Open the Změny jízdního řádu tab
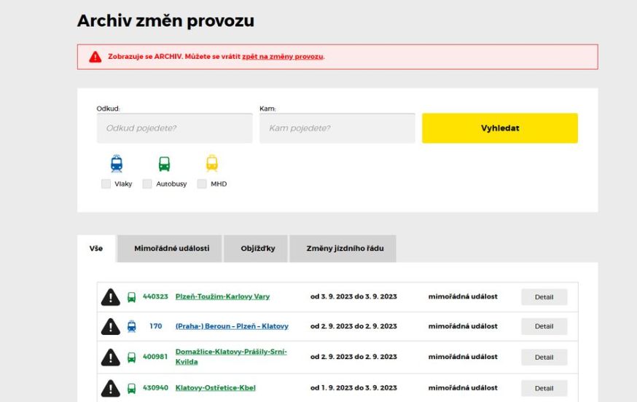This screenshot has height=402, width=637. click(343, 248)
